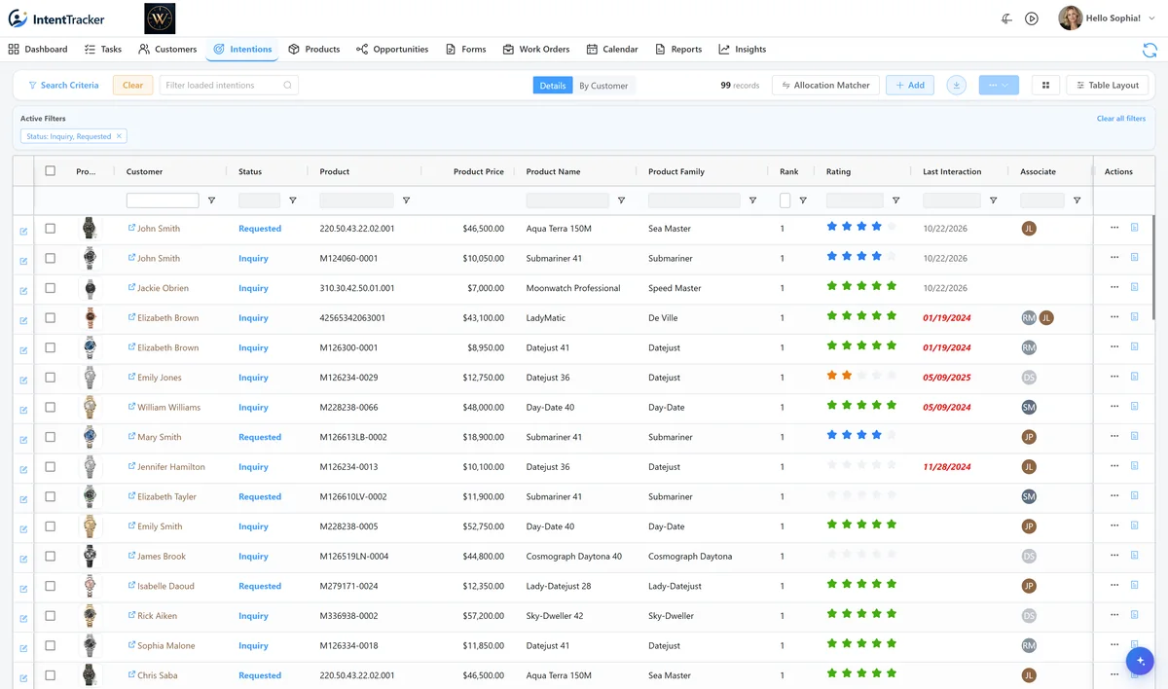1168x689 pixels.
Task: Click the Clear button
Action: pyautogui.click(x=132, y=86)
